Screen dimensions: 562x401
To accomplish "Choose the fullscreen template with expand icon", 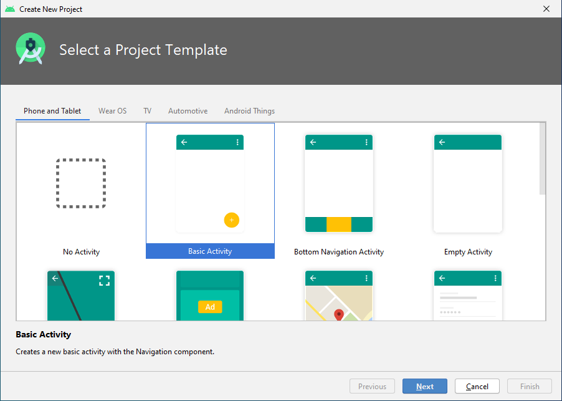I will click(81, 295).
